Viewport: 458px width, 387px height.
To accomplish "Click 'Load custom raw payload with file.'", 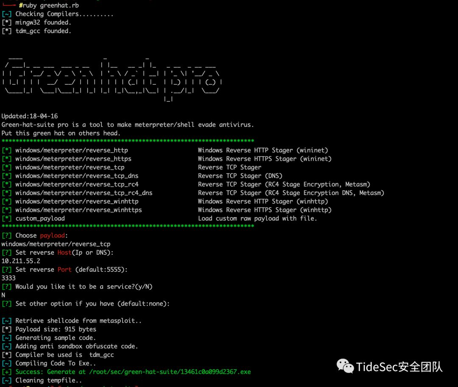I will (x=257, y=218).
